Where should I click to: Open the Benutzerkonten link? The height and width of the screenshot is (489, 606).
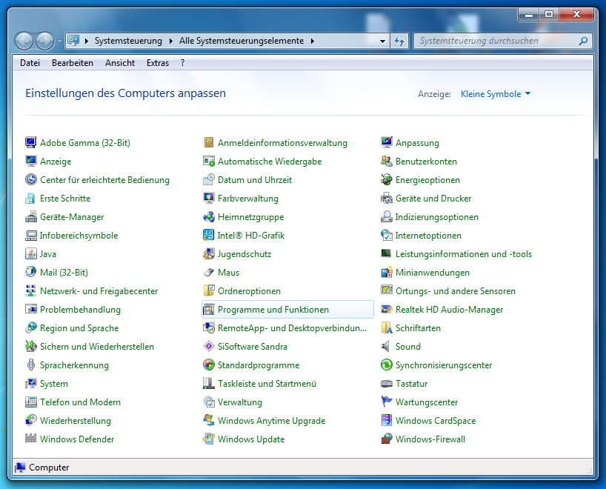426,162
